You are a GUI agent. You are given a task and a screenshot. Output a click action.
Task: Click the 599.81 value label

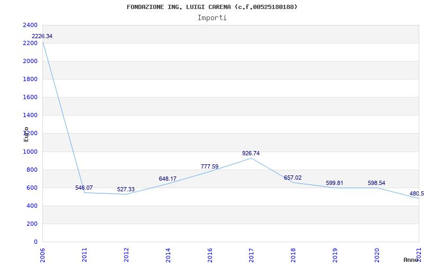pyautogui.click(x=334, y=183)
